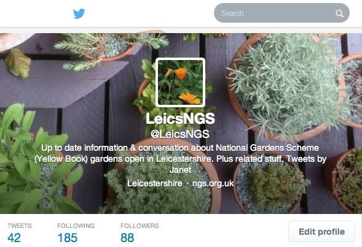Viewport: 362px width, 247px height.
Task: Click the @LeicsNGS handle
Action: pyautogui.click(x=180, y=134)
